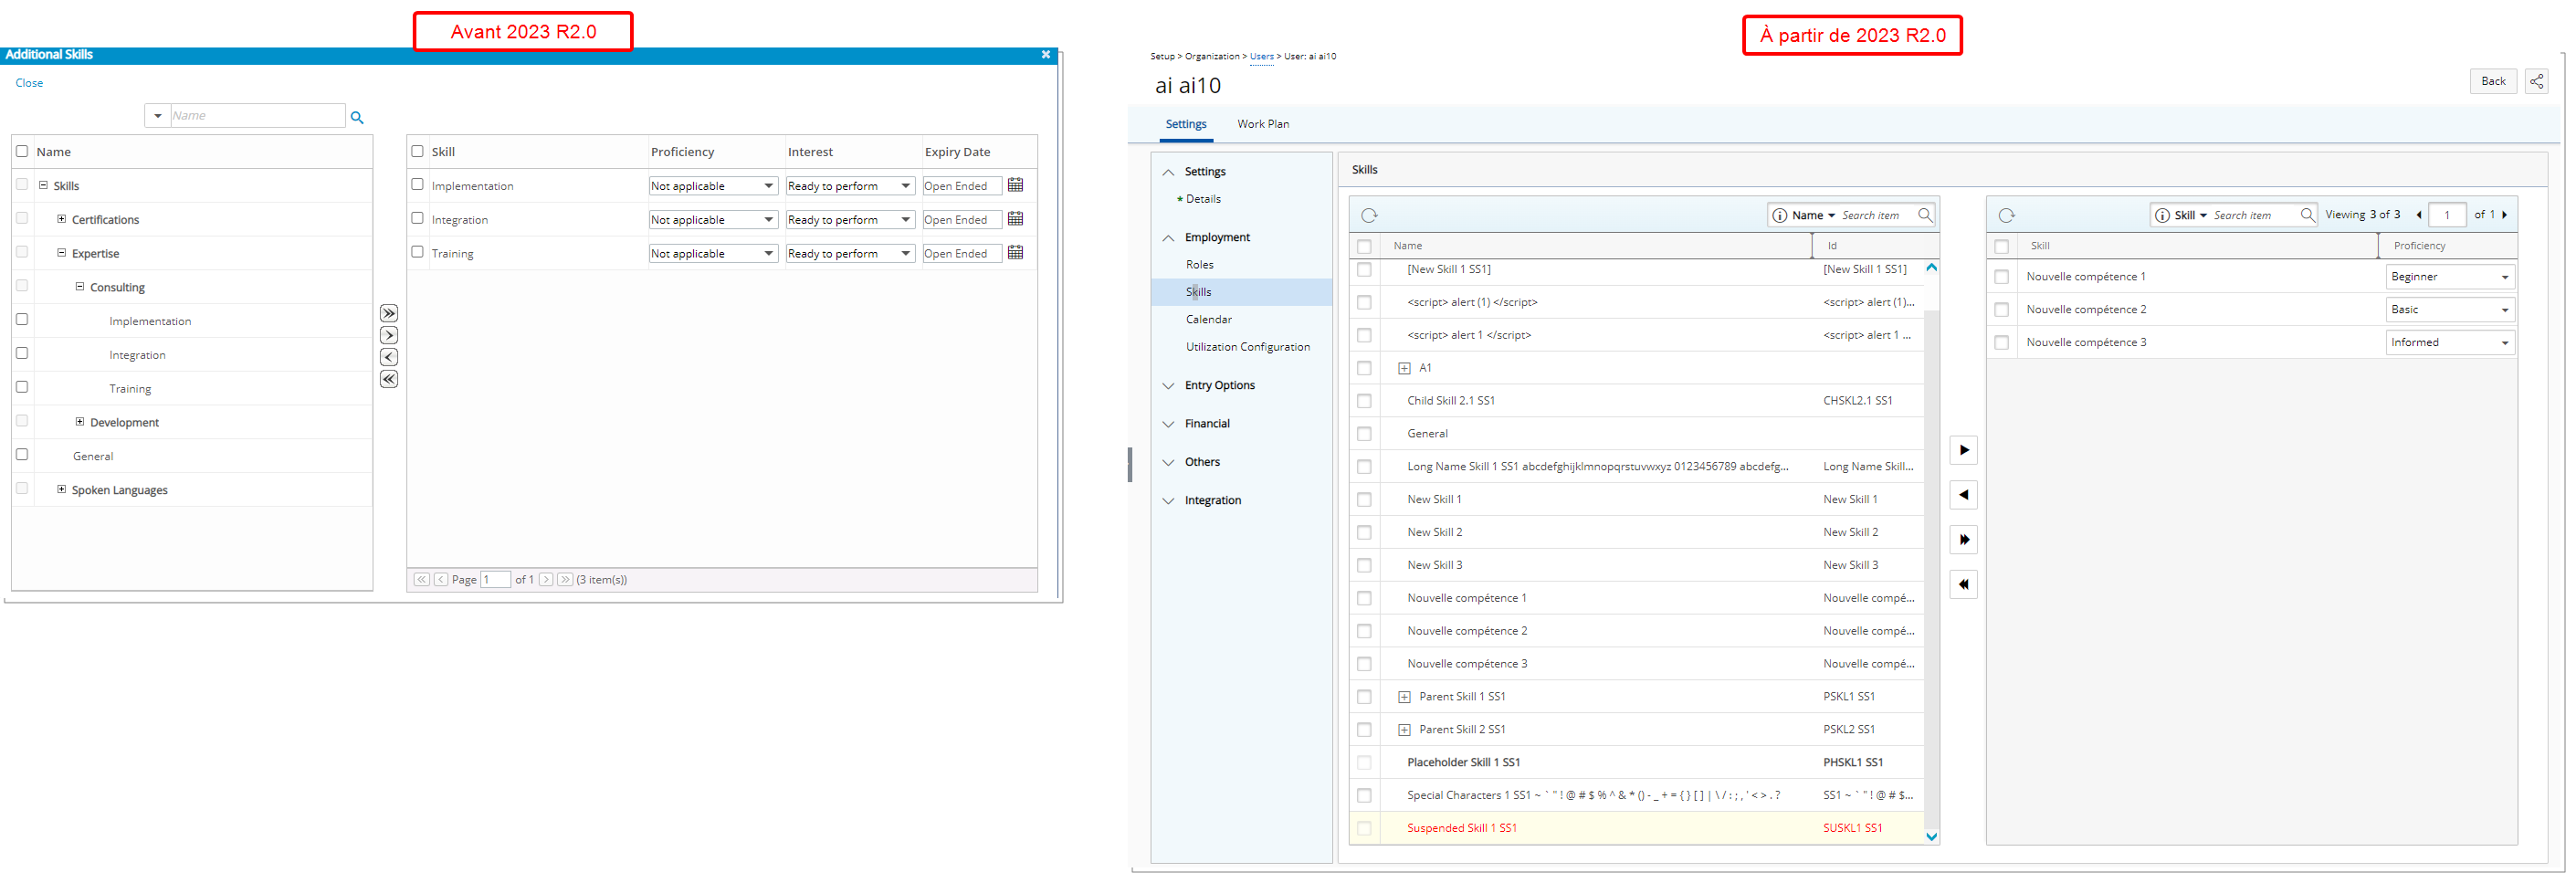Open the Beginner proficiency dropdown
Image resolution: width=2576 pixels, height=883 pixels.
coord(2450,277)
